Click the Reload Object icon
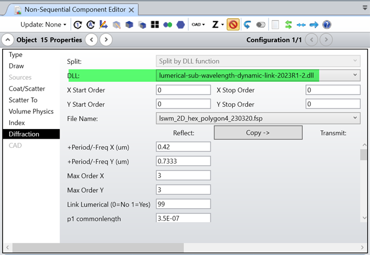Viewport: 370px width, 255px height. 78,24
